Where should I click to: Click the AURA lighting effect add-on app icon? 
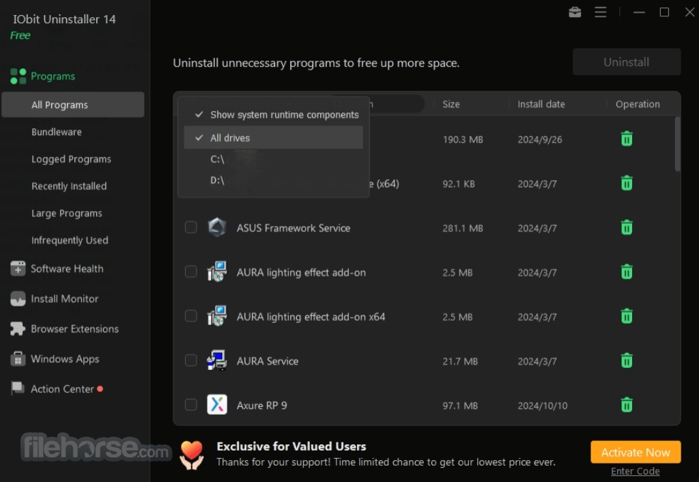217,272
